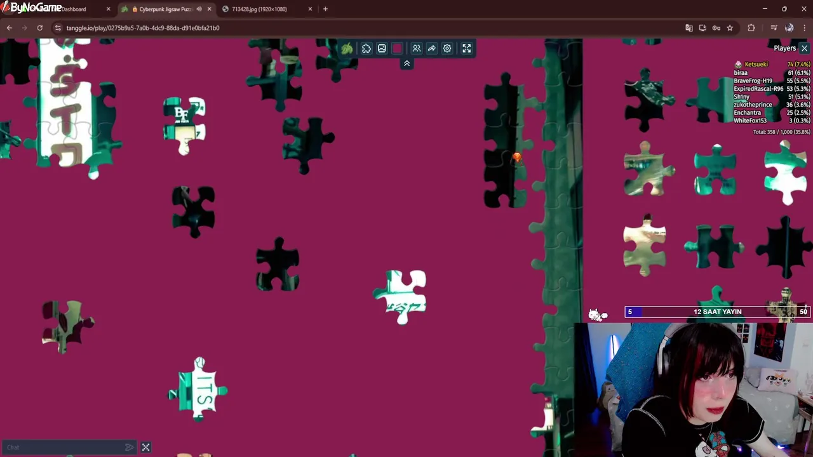The height and width of the screenshot is (457, 813).
Task: Click the chat send arrow icon
Action: click(x=130, y=447)
